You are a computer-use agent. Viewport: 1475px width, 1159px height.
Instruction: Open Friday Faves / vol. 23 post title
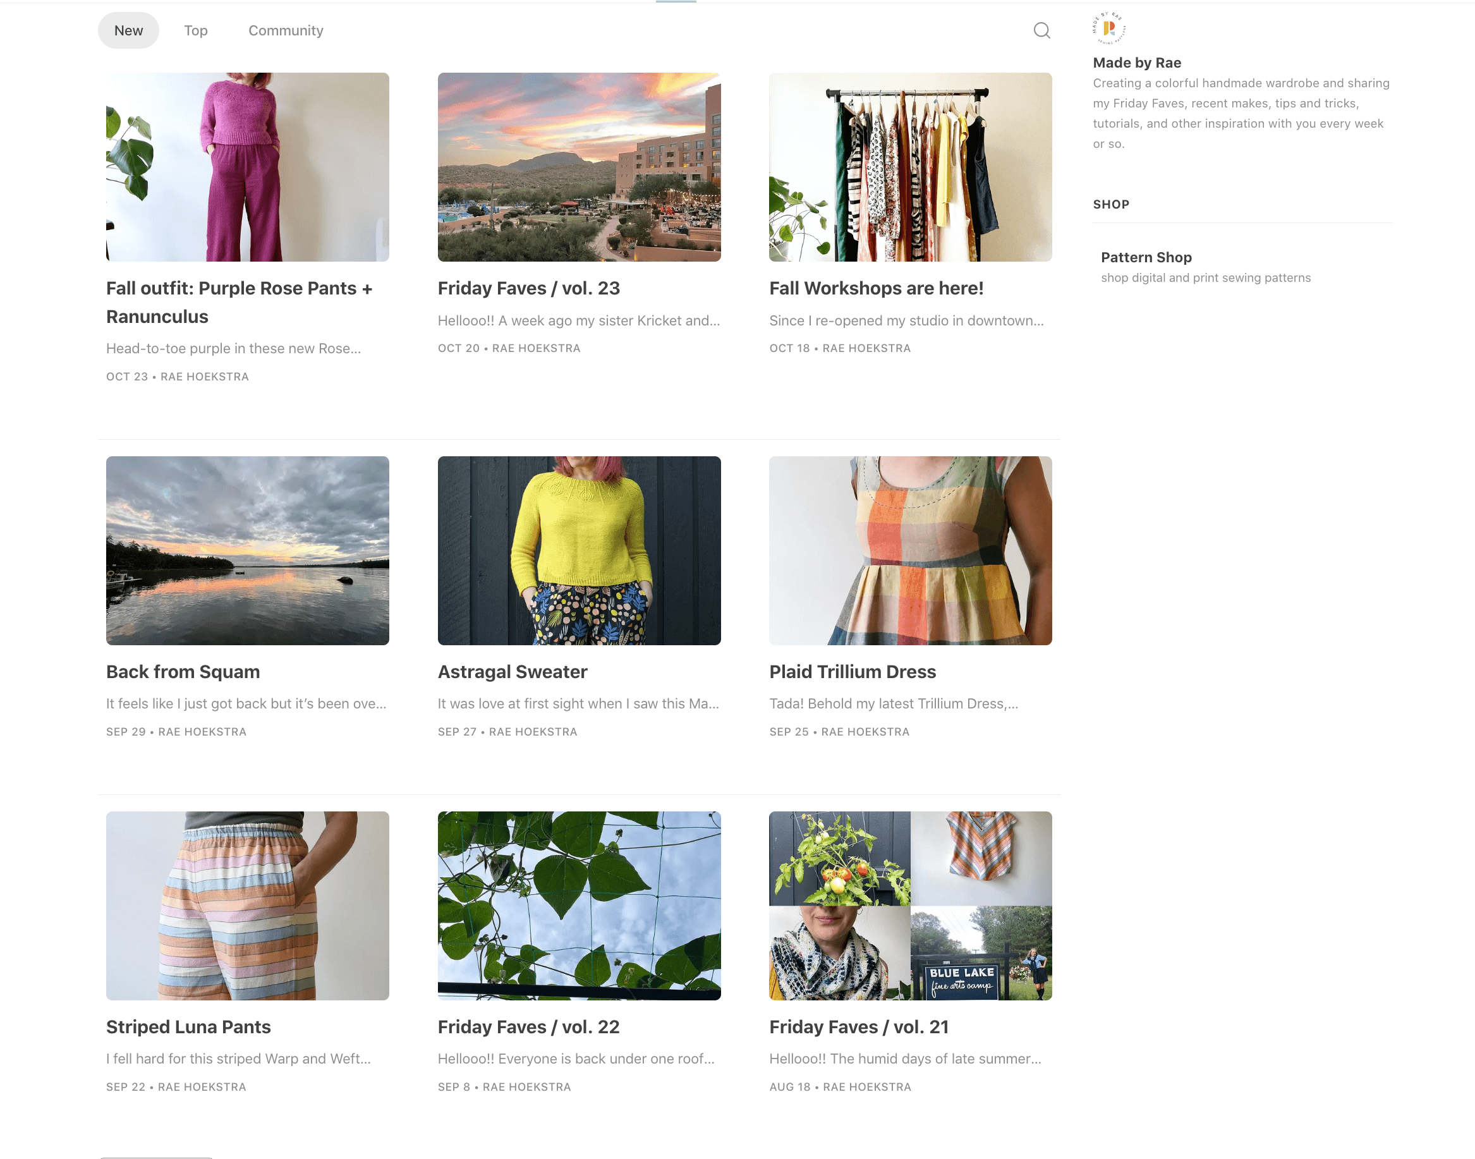[x=528, y=288]
